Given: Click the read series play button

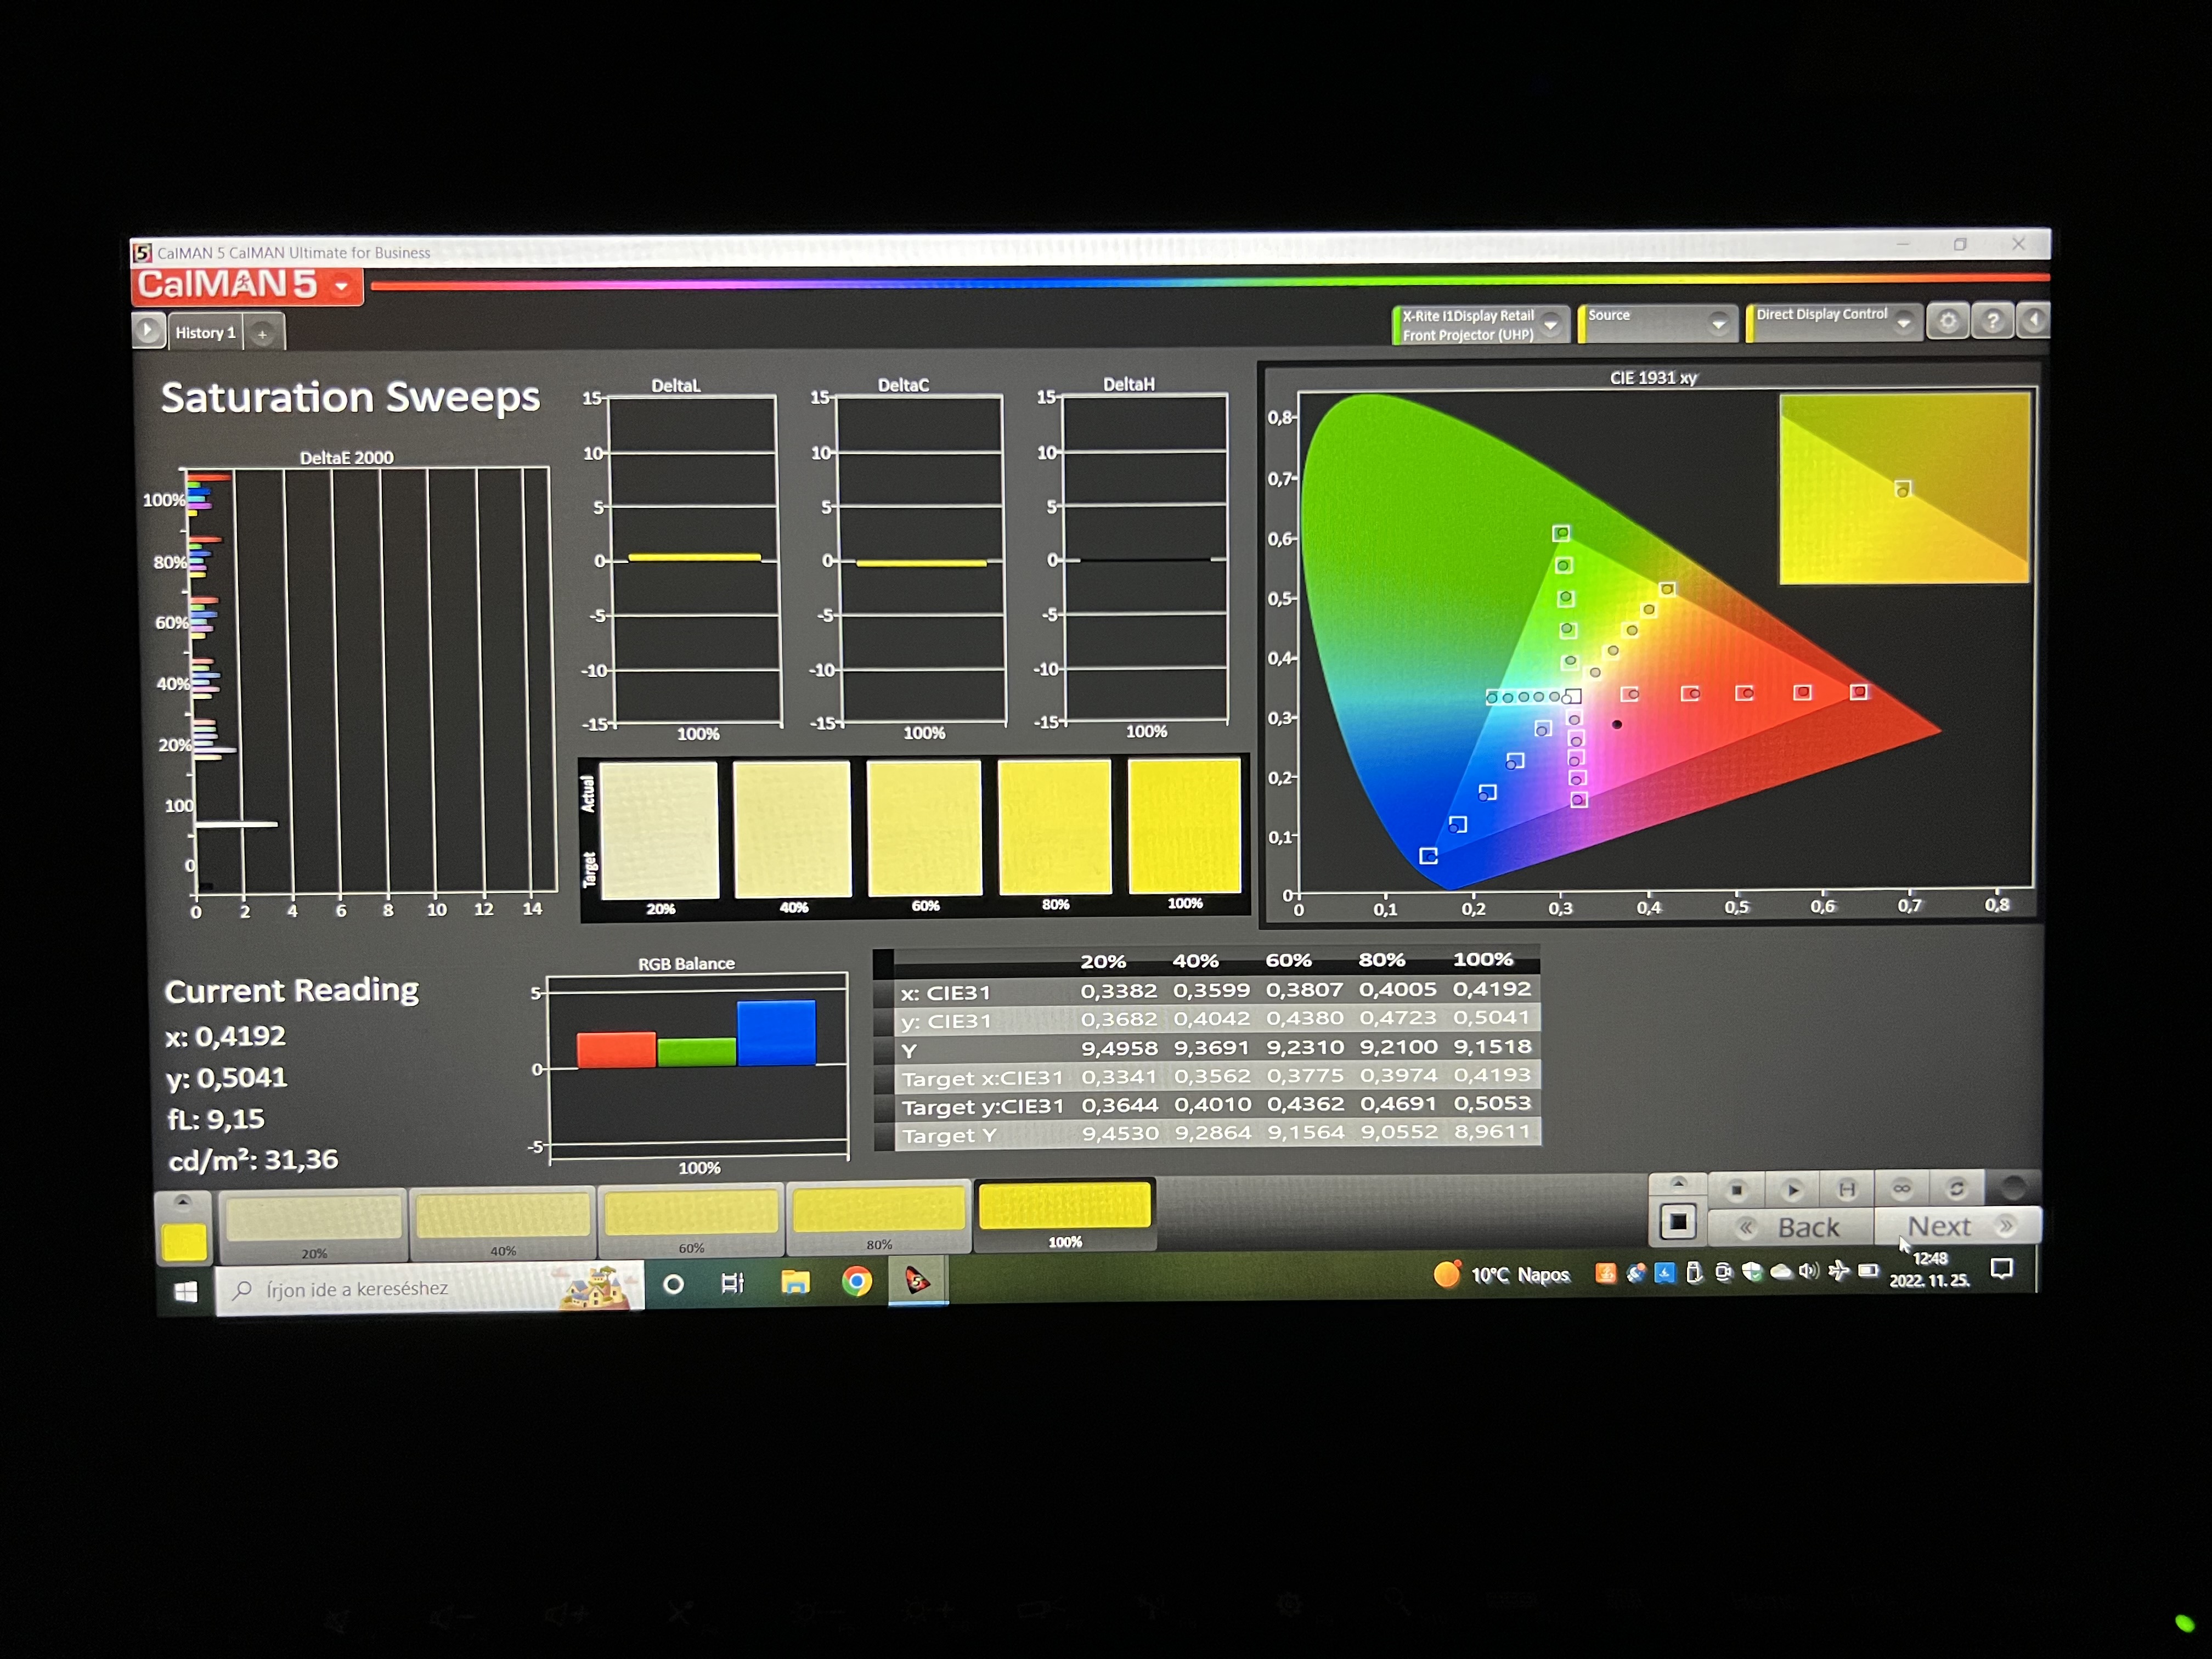Looking at the screenshot, I should click(1792, 1189).
